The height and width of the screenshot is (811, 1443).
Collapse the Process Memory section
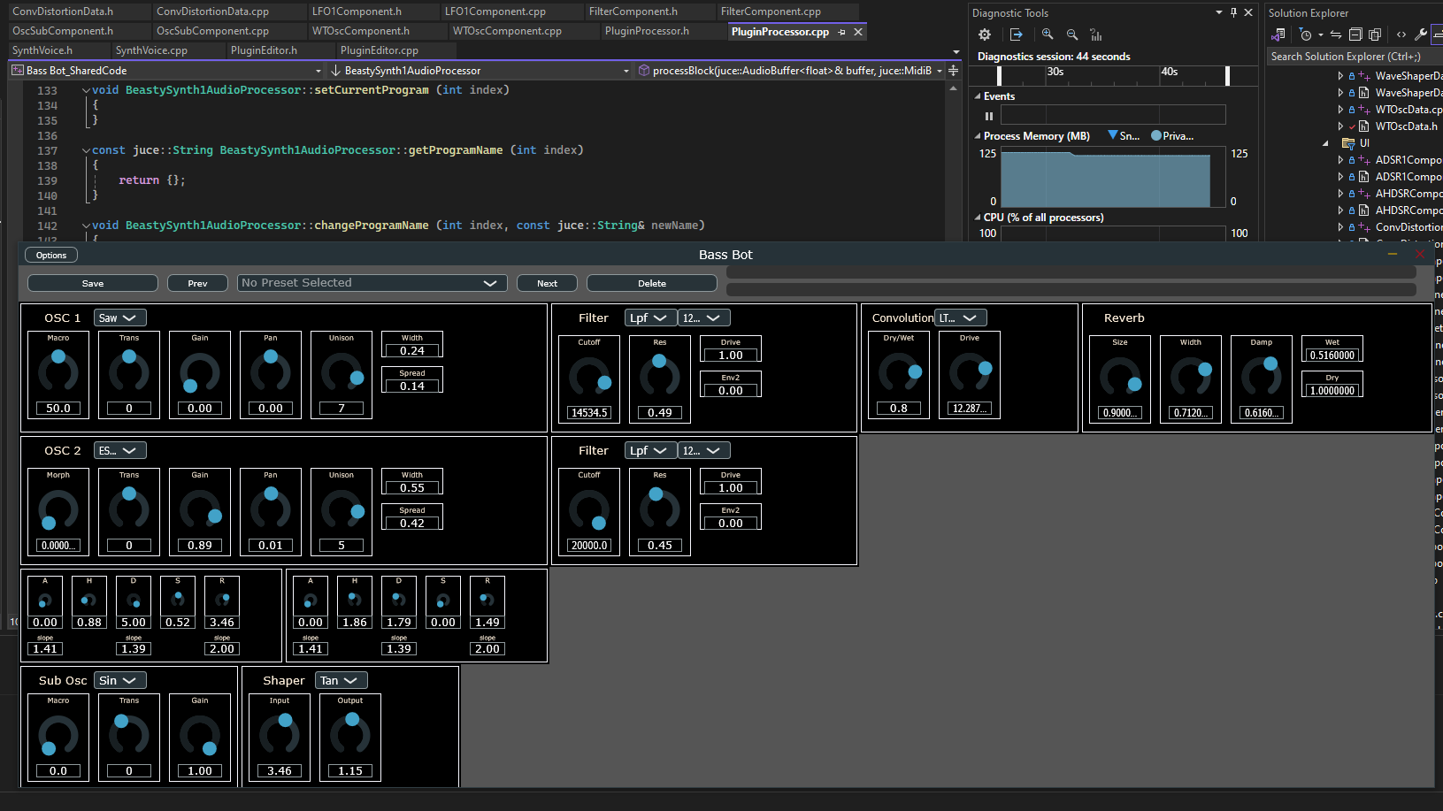pyautogui.click(x=978, y=136)
